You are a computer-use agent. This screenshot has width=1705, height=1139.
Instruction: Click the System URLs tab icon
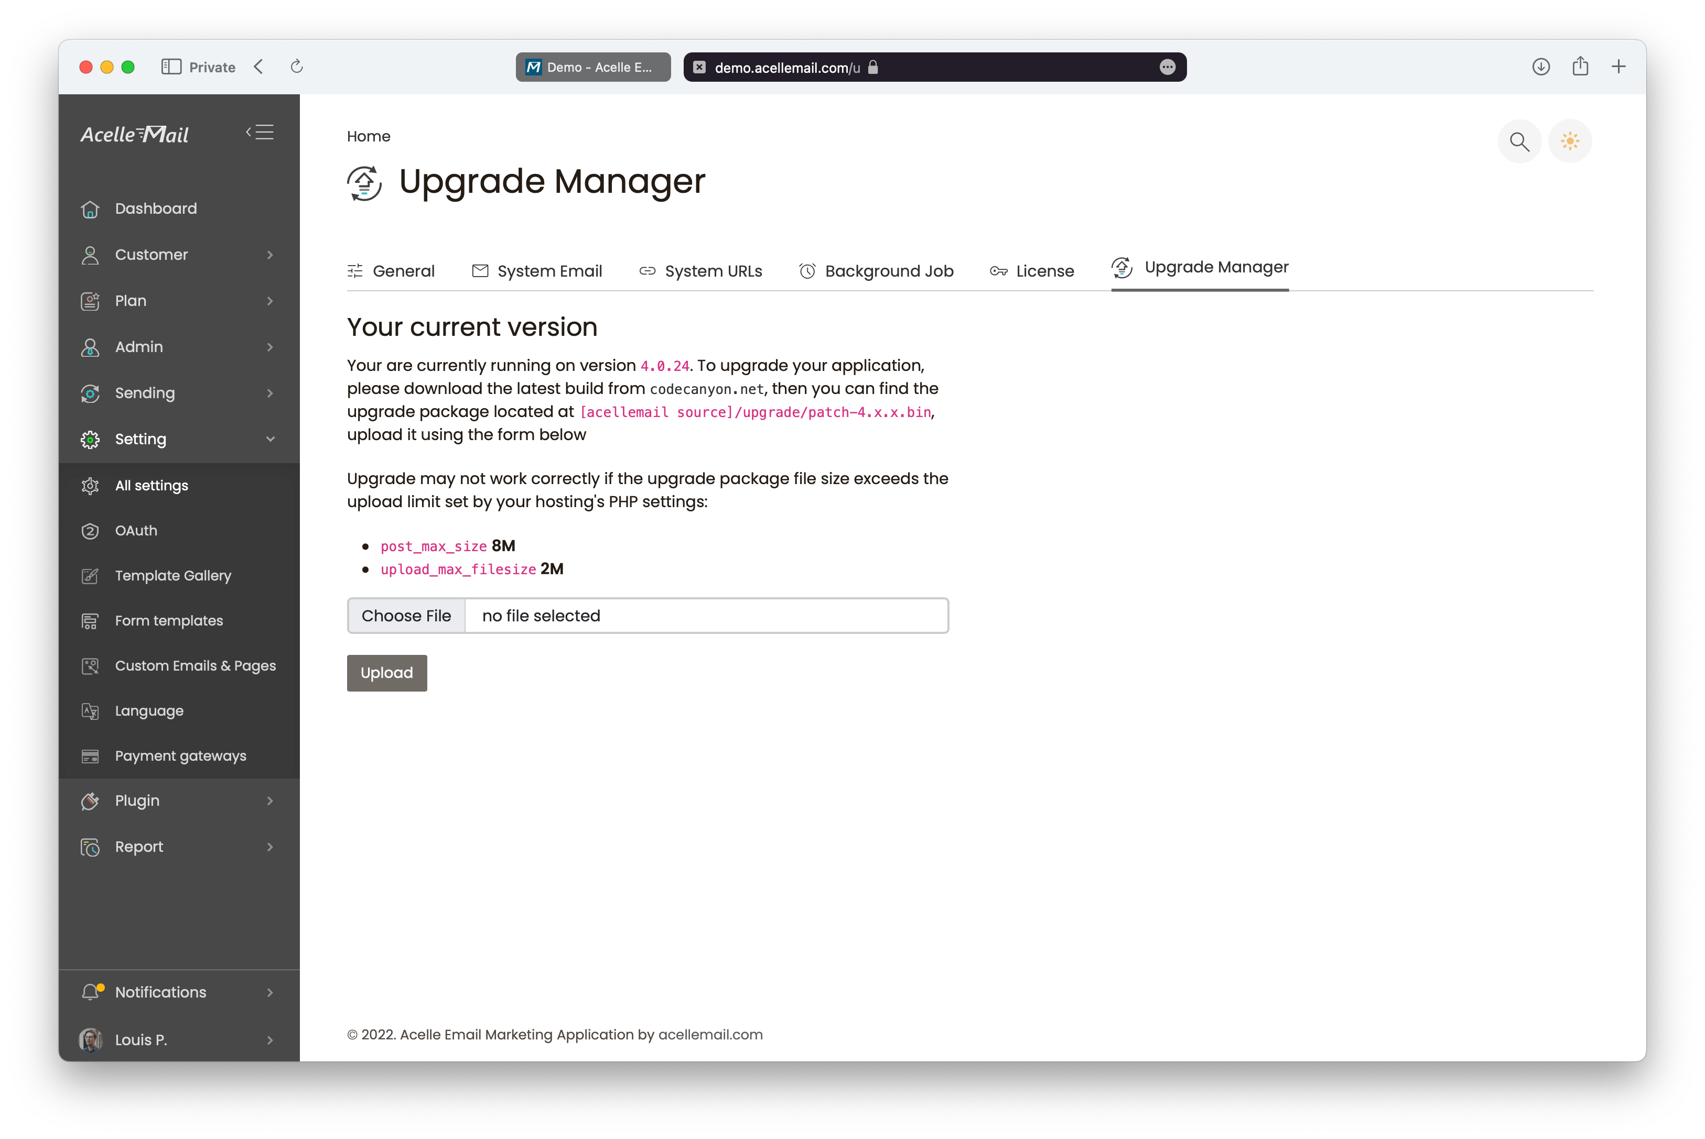click(646, 268)
